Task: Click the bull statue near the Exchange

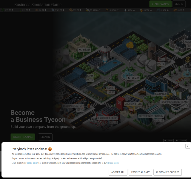Action: coord(142,93)
